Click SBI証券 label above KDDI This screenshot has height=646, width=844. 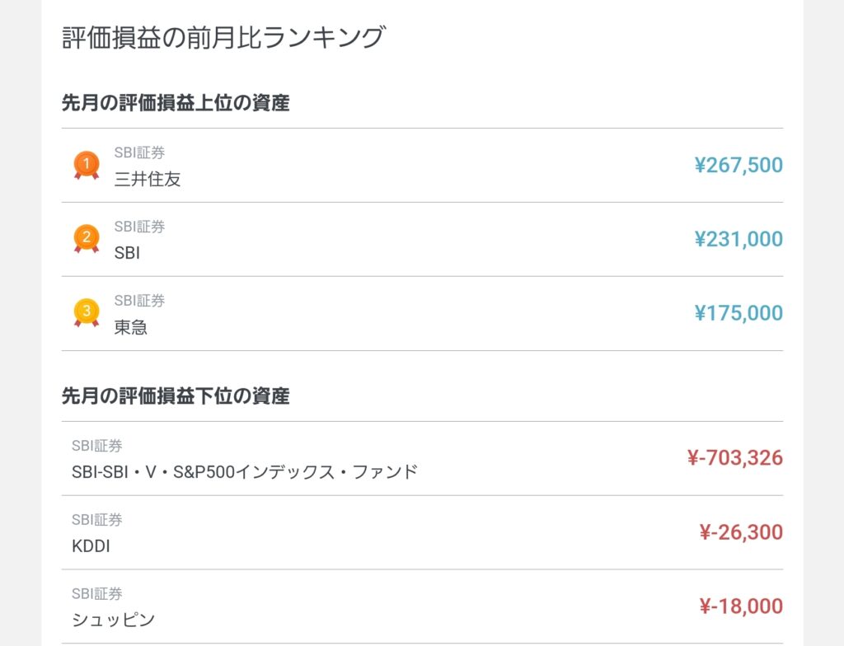tap(96, 520)
